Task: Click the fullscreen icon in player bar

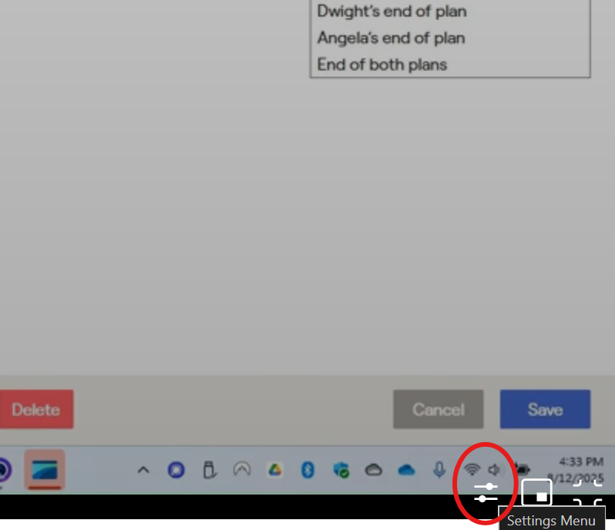Action: coord(587,493)
